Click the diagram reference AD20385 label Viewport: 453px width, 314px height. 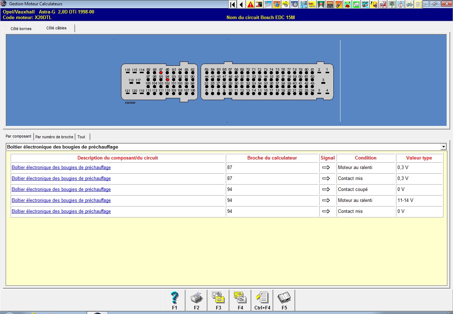[130, 103]
